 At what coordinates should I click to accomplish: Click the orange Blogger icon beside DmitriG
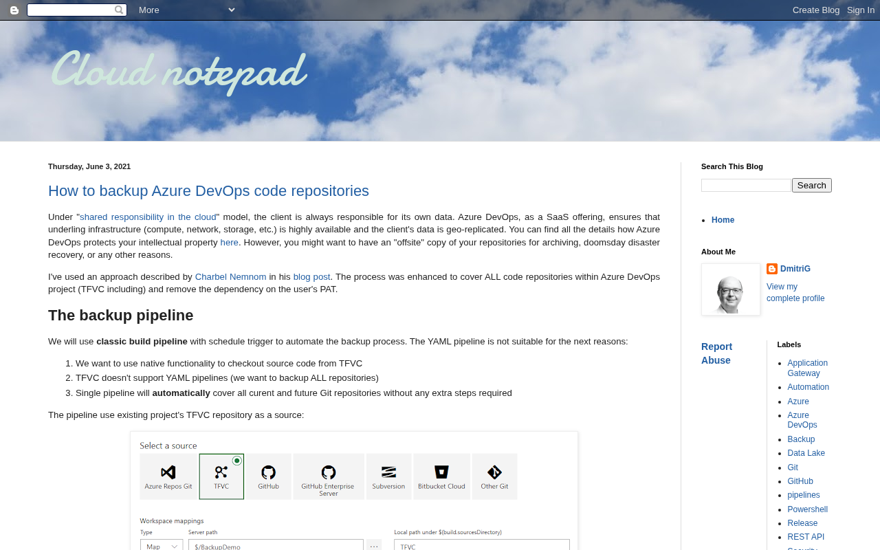[x=772, y=269]
